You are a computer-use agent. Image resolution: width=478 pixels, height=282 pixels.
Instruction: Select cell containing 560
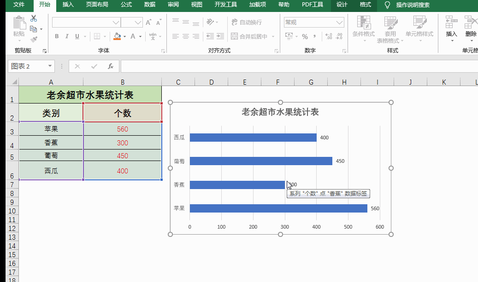tap(122, 129)
